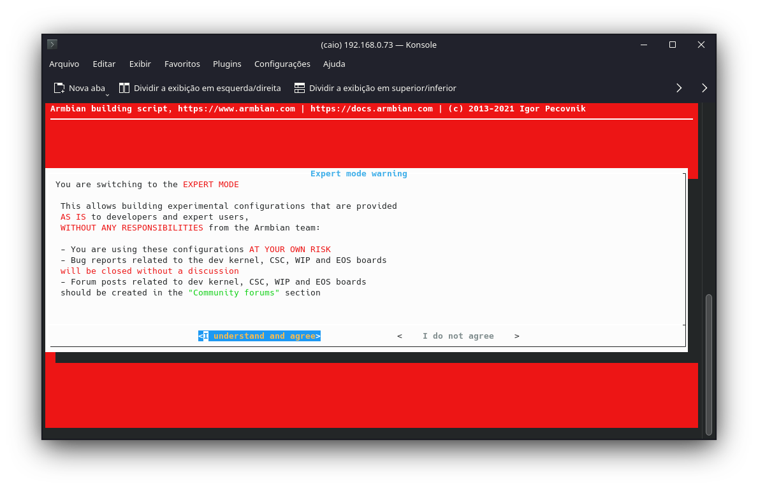Maximize the Konsole window

tap(672, 45)
